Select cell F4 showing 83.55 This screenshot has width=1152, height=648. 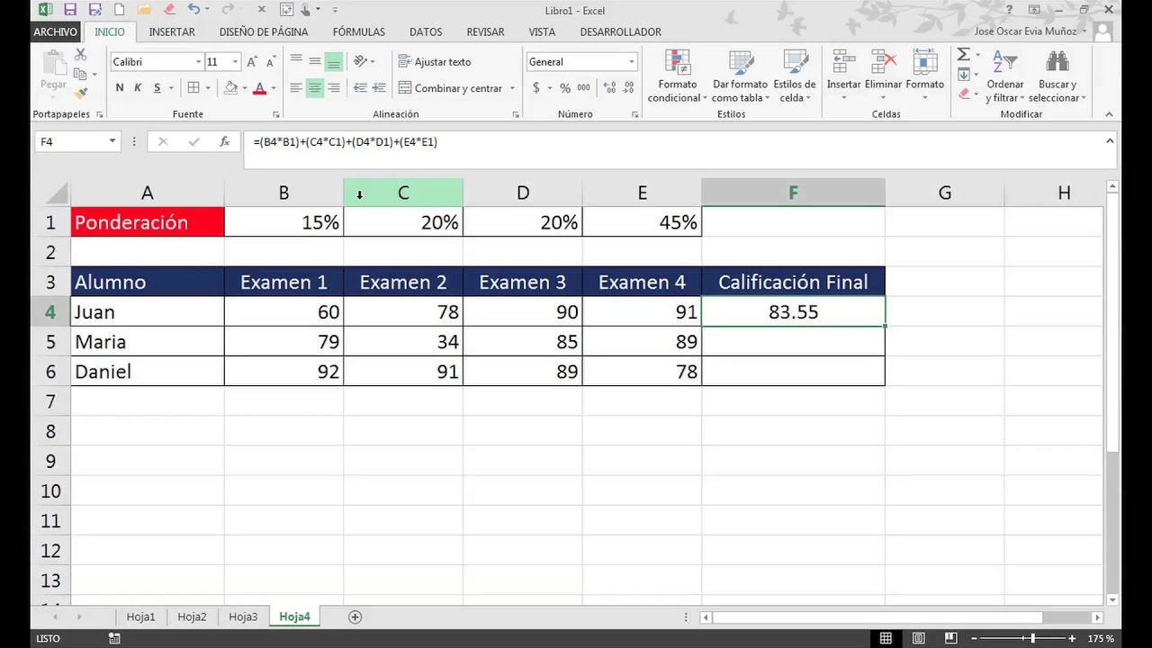coord(793,312)
